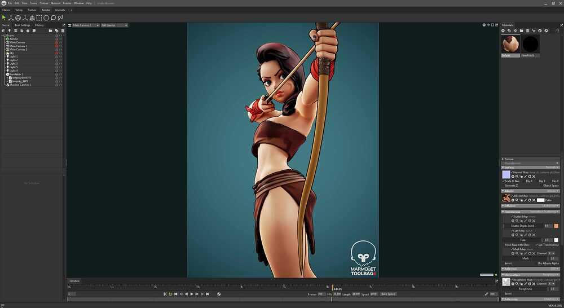Click the new material plus icon

pos(503,30)
